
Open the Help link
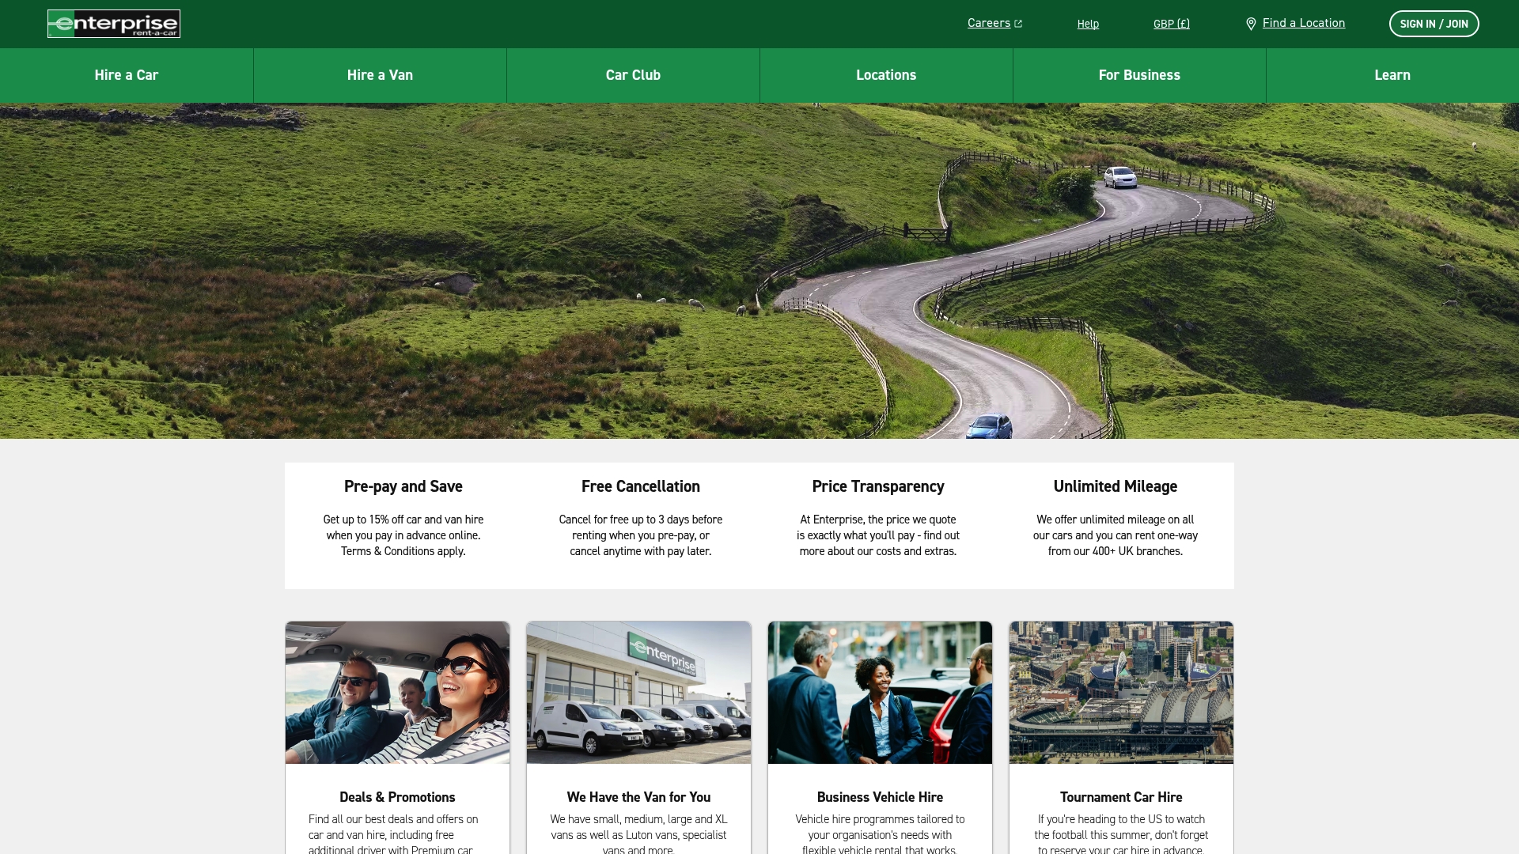[1088, 24]
